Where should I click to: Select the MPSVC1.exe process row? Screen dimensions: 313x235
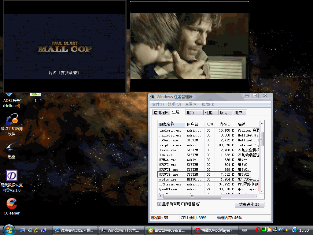tap(208, 170)
